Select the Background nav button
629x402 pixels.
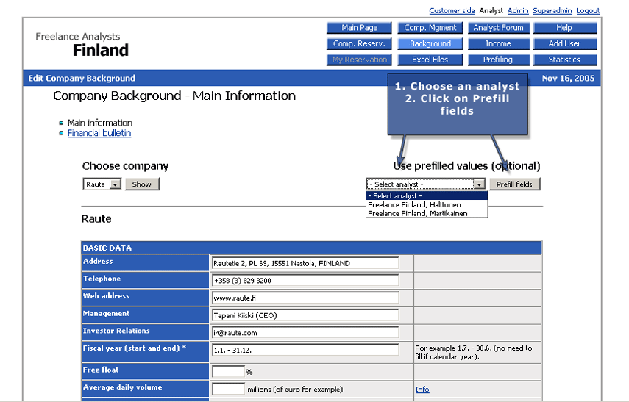click(x=430, y=43)
